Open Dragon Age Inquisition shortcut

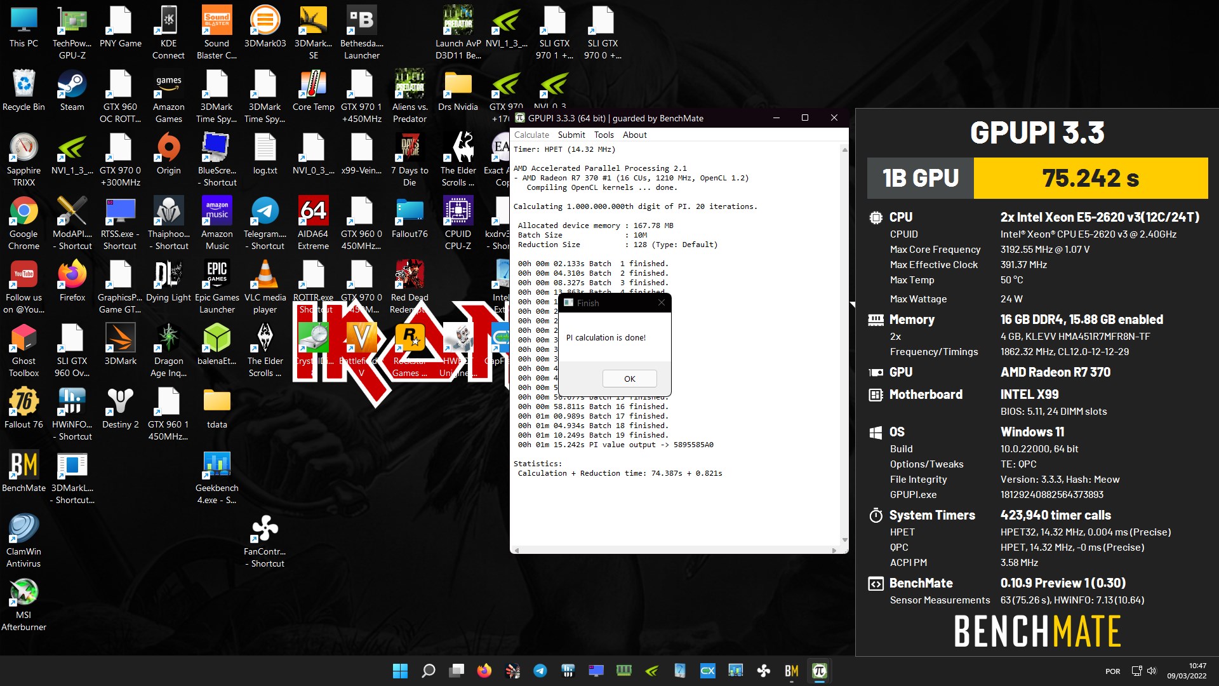(x=168, y=351)
